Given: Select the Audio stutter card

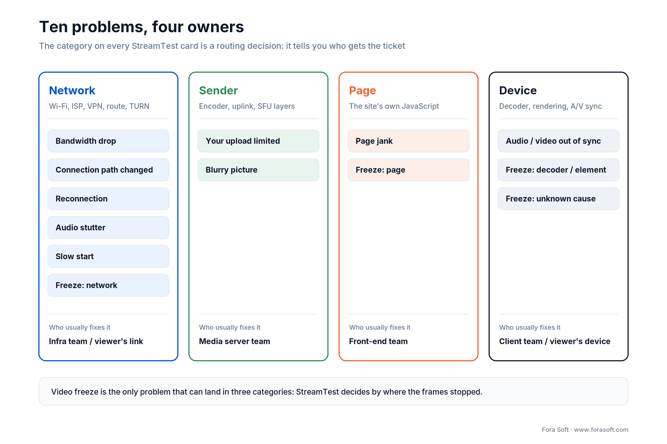Looking at the screenshot, I should (108, 228).
